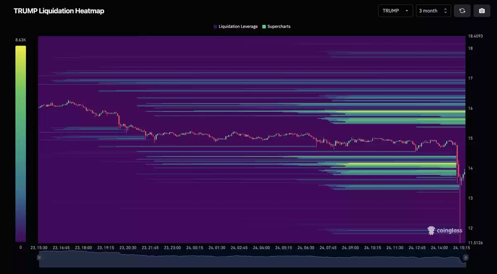The width and height of the screenshot is (497, 274).
Task: Click the 11.5126 bottom price label
Action: pyautogui.click(x=475, y=243)
